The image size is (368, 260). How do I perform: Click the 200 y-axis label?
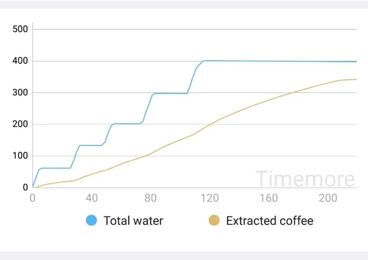click(x=20, y=124)
